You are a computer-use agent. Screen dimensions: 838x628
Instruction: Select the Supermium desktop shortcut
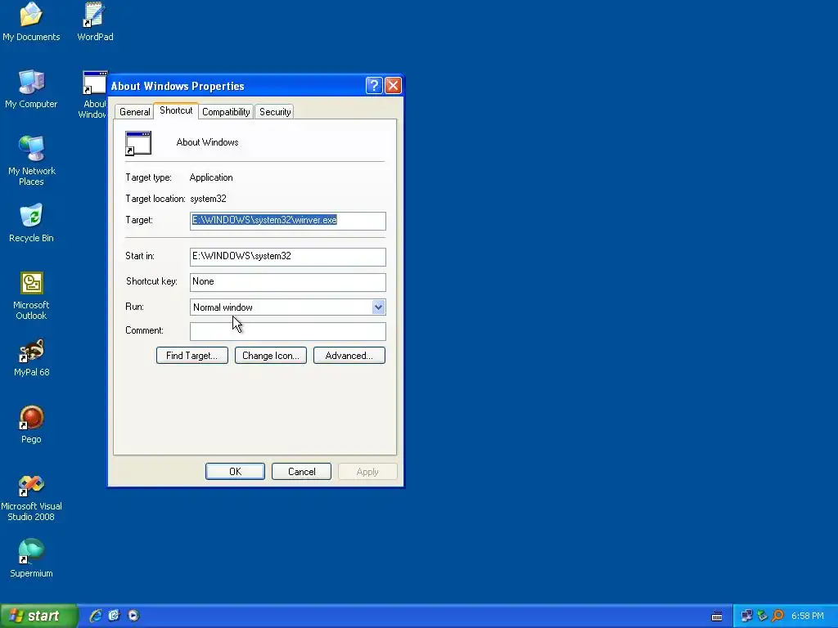tap(31, 558)
